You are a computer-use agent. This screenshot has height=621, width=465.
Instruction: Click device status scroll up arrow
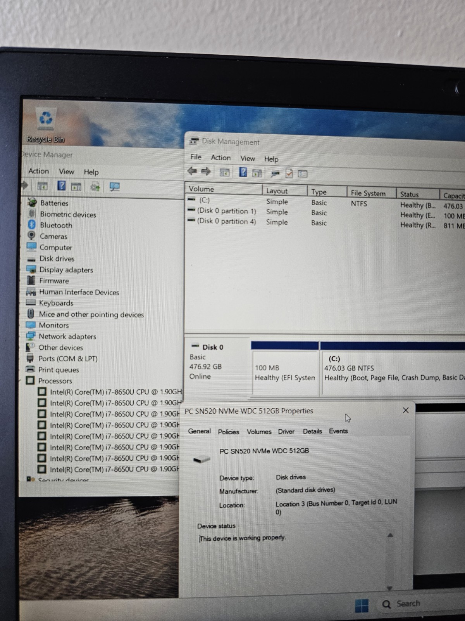click(x=390, y=535)
